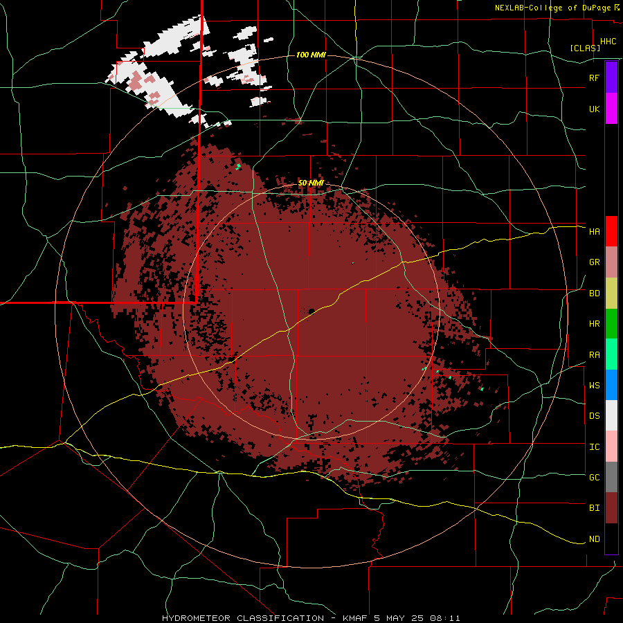623x623 pixels.
Task: Click the HHC product label
Action: [x=608, y=42]
